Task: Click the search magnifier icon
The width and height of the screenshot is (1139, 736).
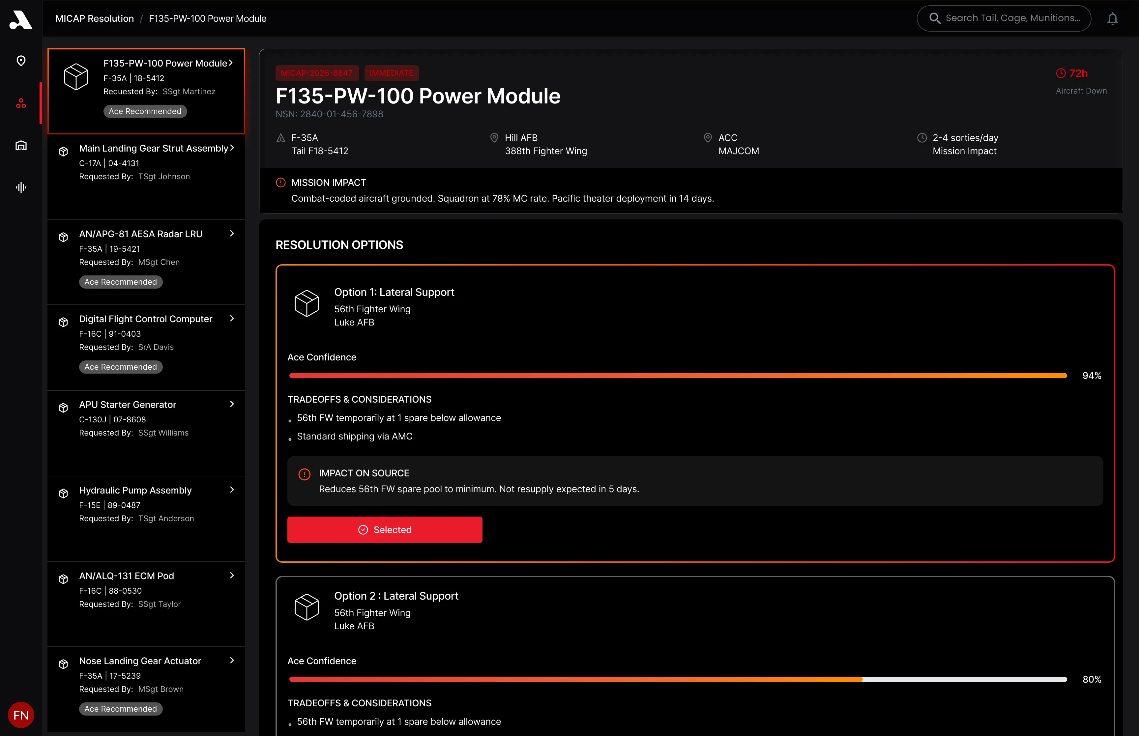Action: 934,19
